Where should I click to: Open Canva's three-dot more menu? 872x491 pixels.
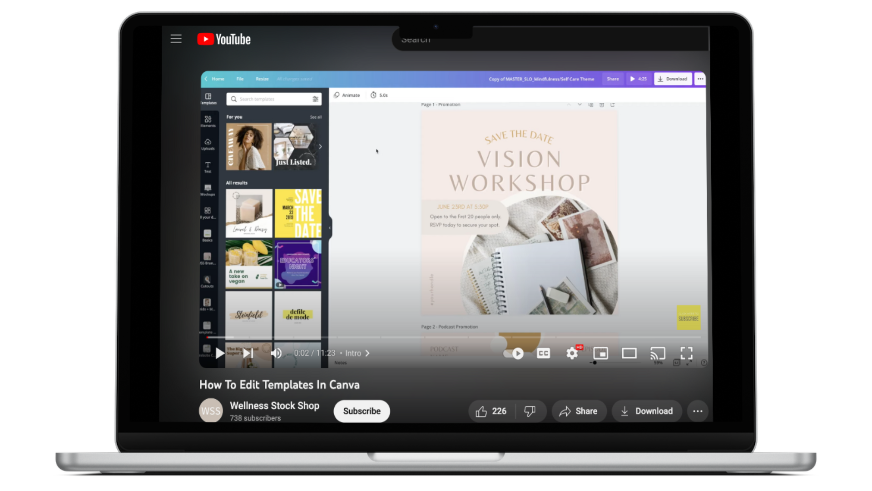(700, 79)
